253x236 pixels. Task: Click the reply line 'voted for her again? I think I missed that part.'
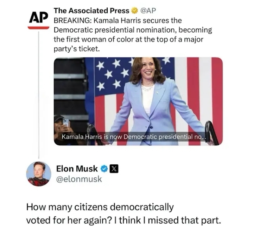point(124,221)
